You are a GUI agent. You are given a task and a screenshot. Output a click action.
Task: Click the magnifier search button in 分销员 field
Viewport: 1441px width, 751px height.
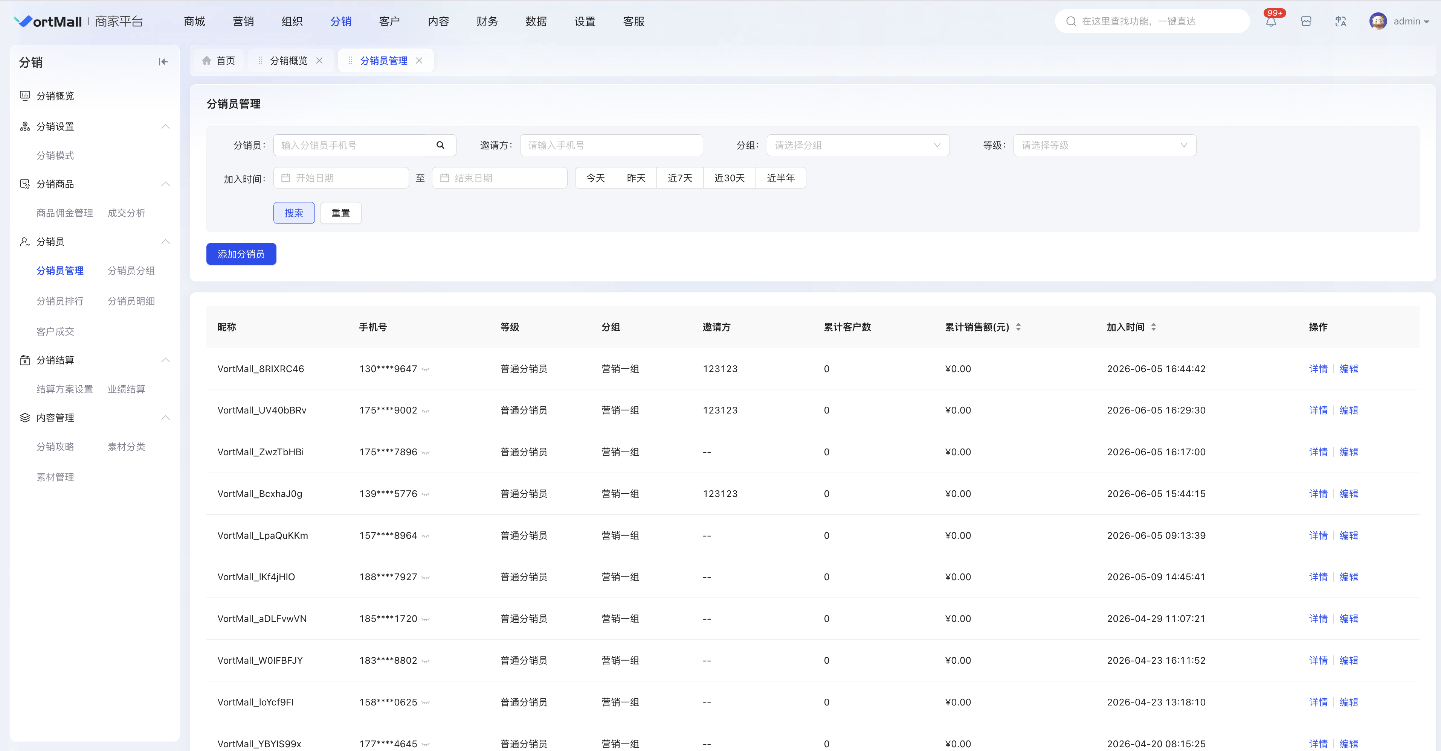(x=440, y=145)
